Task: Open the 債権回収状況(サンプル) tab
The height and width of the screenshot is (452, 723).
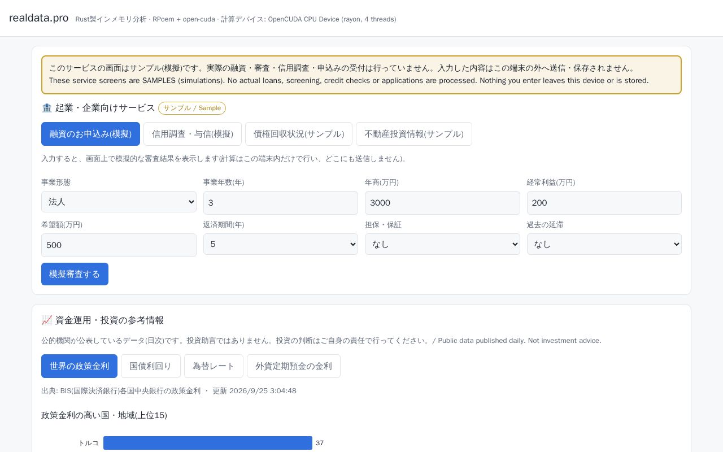Action: (x=299, y=134)
